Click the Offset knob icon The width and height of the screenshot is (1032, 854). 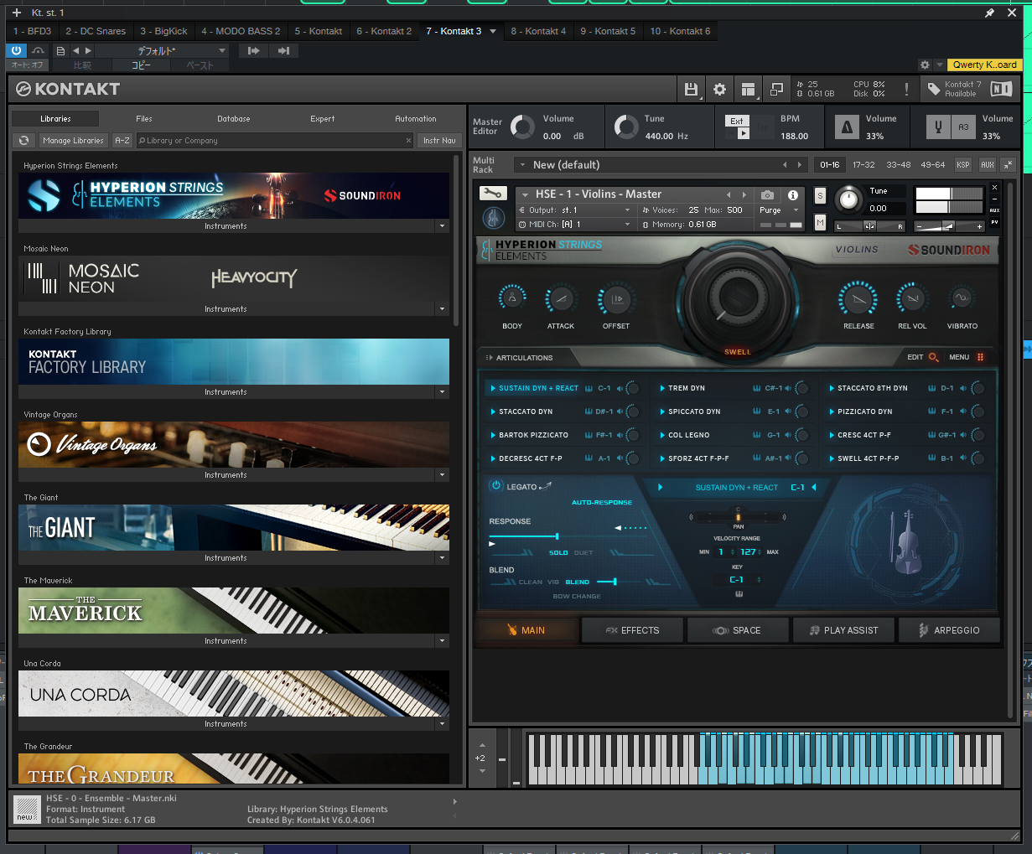coord(616,298)
